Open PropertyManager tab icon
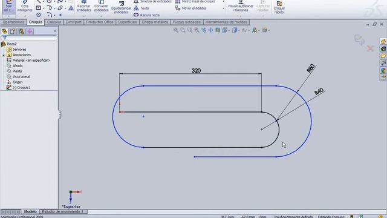This screenshot has width=387, height=218. point(13,31)
